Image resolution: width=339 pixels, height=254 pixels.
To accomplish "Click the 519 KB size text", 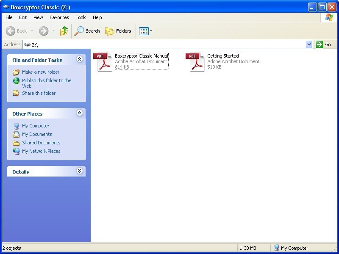I will (x=214, y=67).
